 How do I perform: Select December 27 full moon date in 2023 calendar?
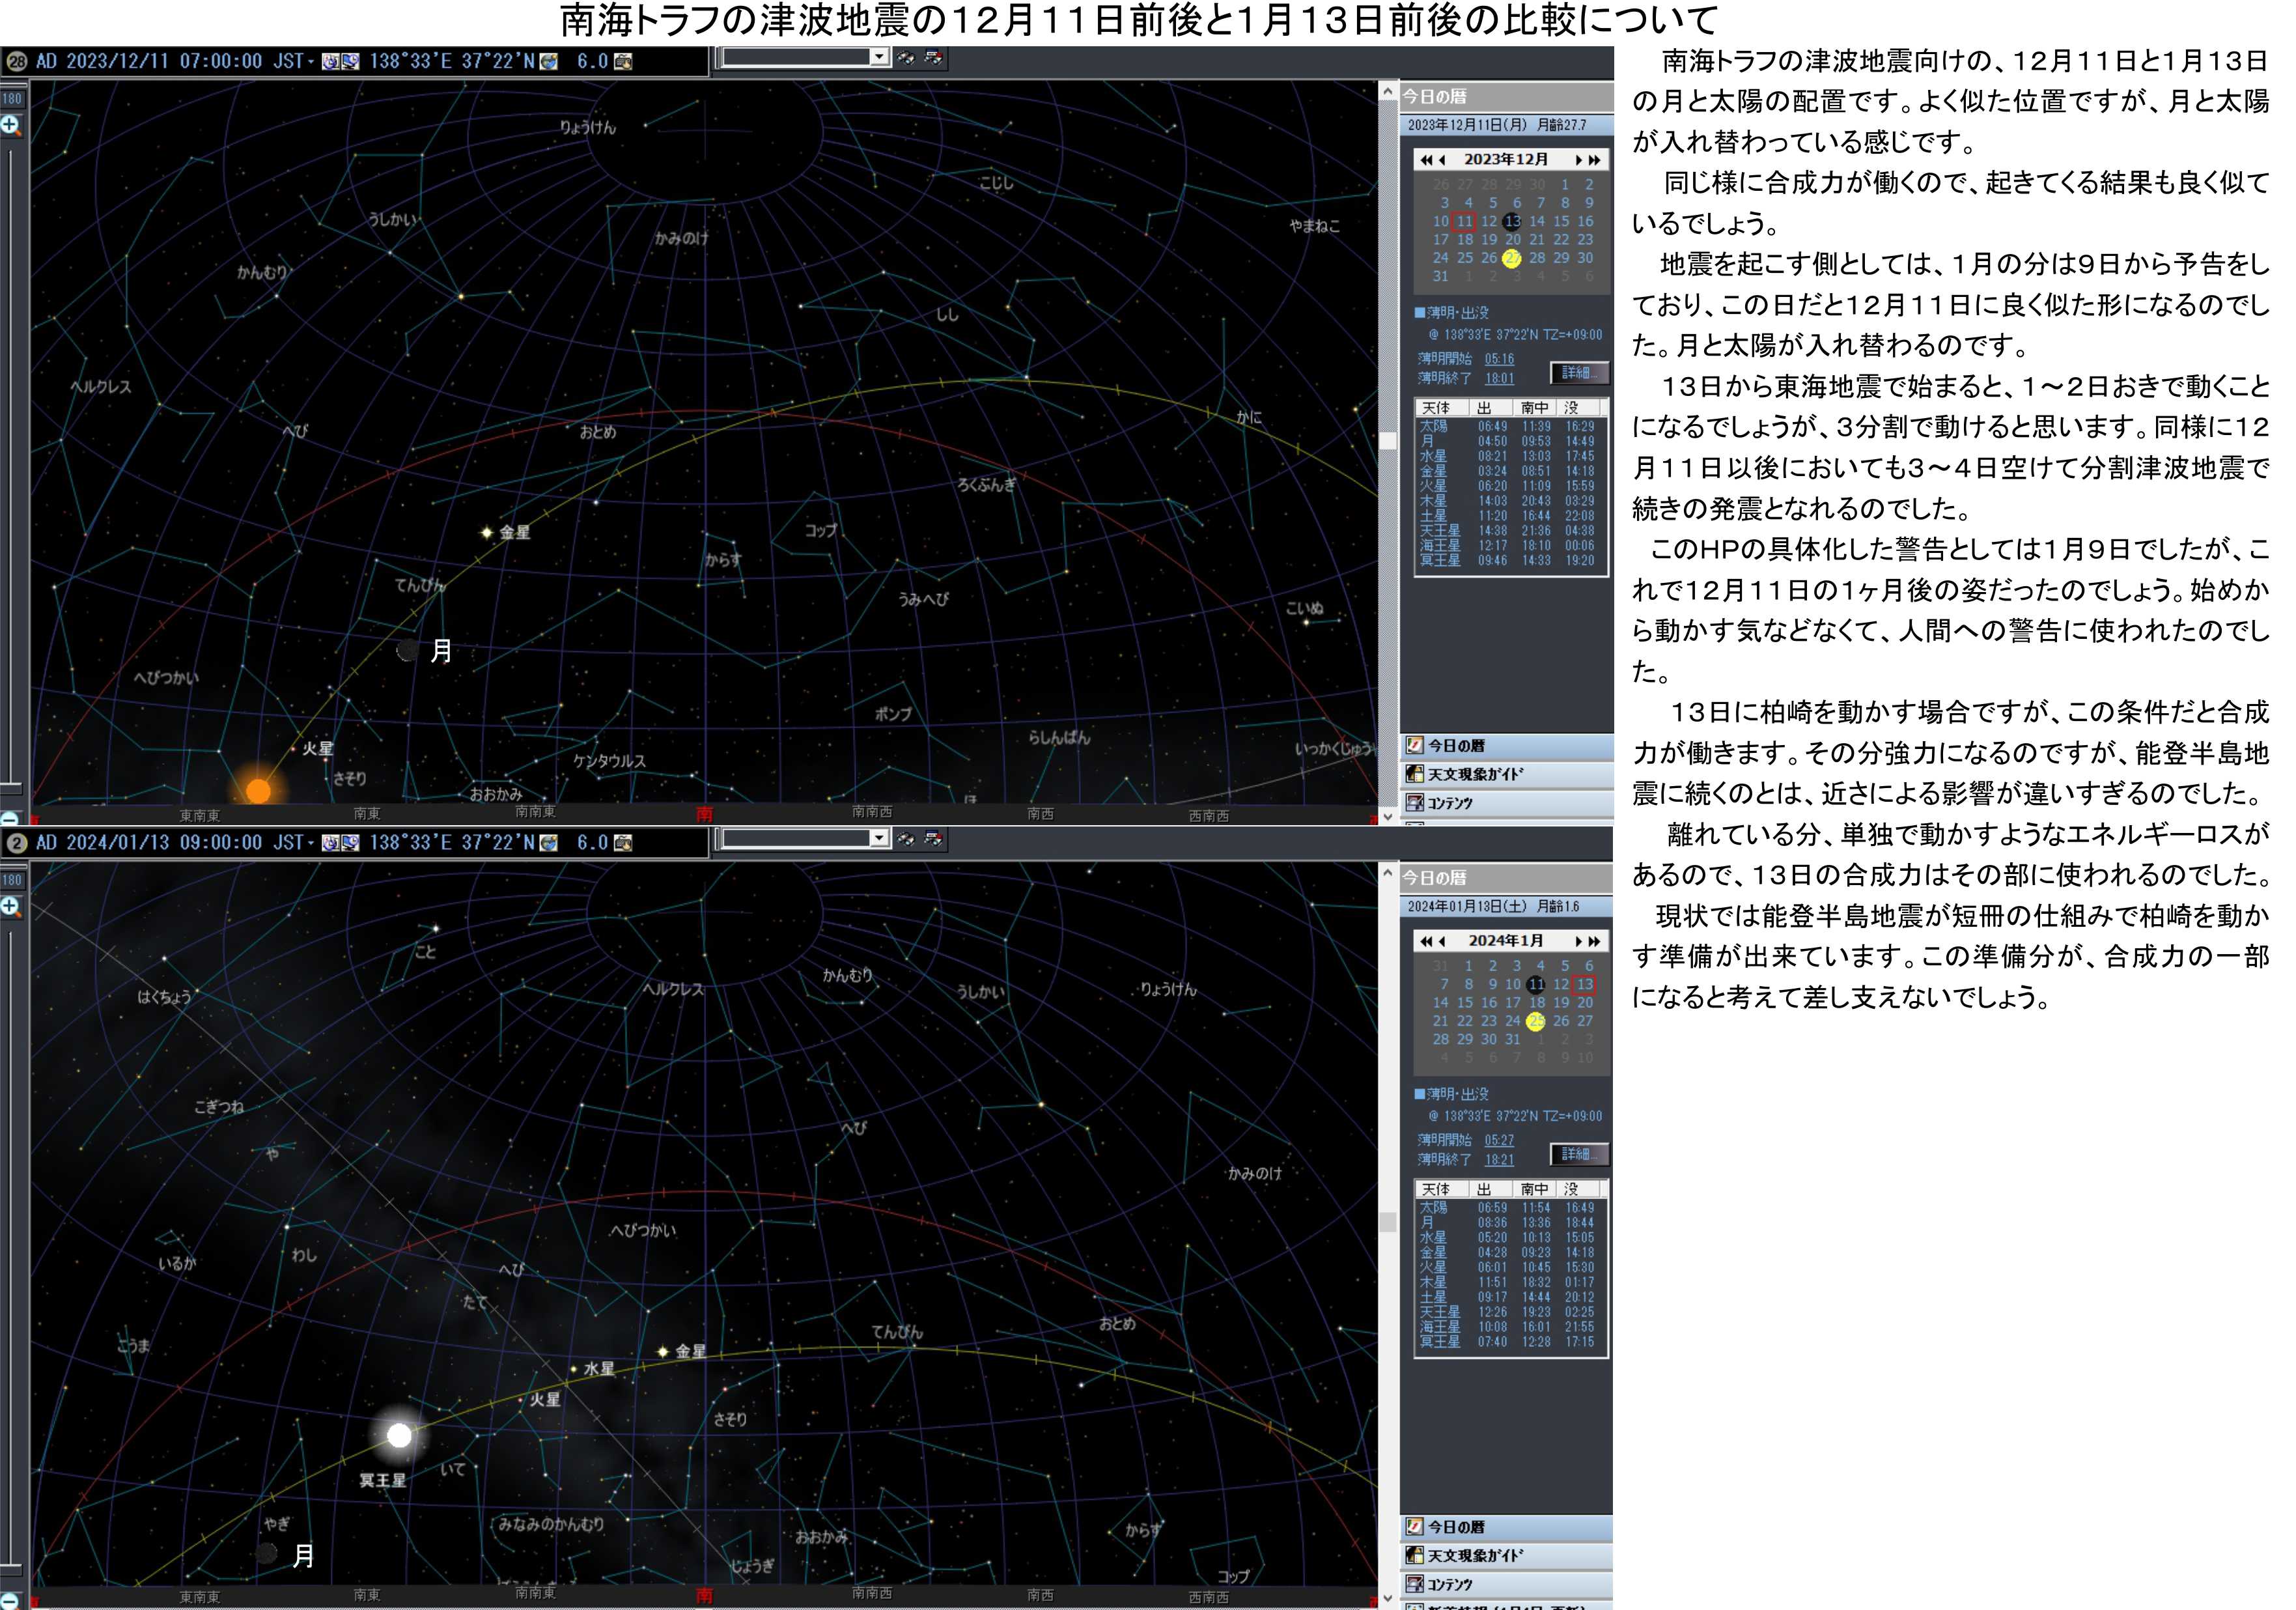pyautogui.click(x=1512, y=258)
